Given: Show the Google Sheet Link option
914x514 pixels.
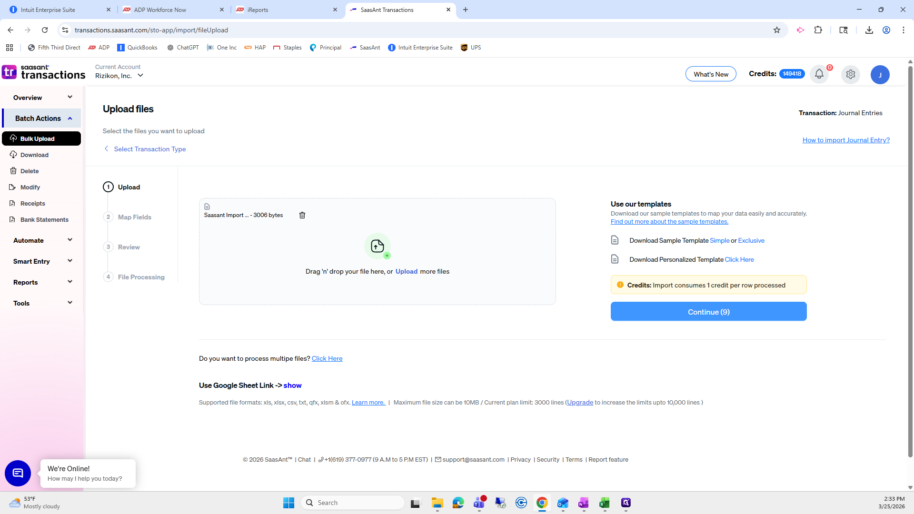Looking at the screenshot, I should point(292,385).
